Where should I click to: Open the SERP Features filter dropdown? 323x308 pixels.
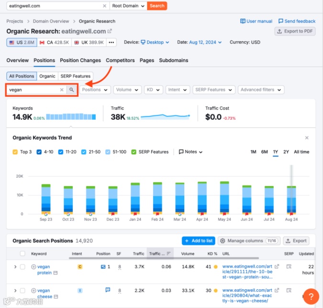(x=214, y=90)
